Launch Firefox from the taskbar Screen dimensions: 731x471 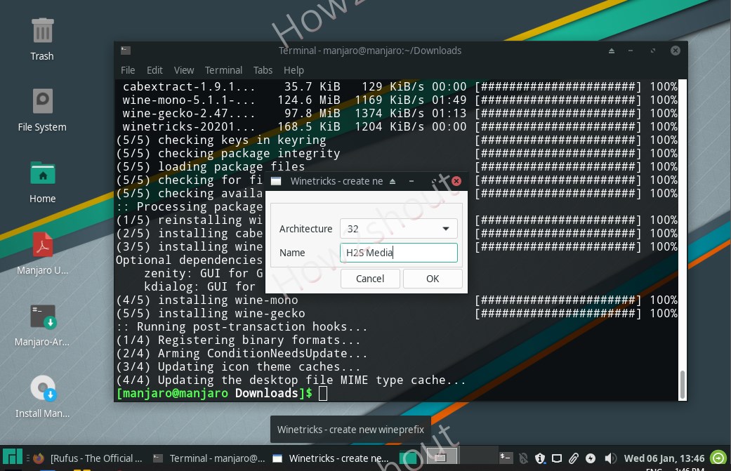(39, 458)
